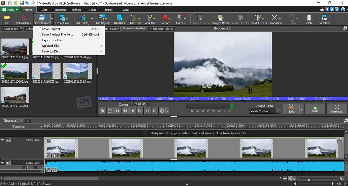
Task: Open the playback speed dropdown arrow
Action: click(168, 111)
